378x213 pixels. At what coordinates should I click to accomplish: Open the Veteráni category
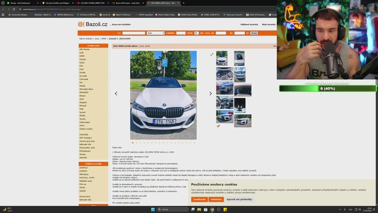tap(83, 158)
